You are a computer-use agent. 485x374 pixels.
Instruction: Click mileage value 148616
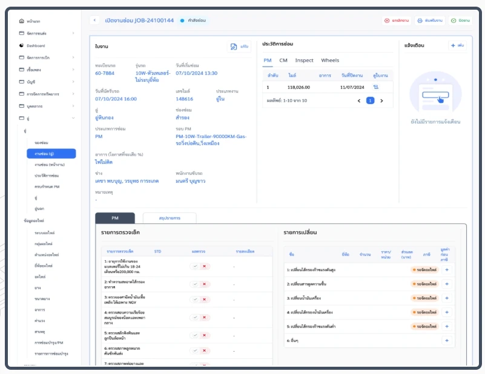[x=184, y=99]
